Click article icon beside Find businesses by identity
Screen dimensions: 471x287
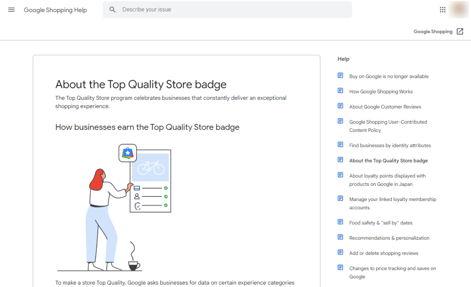click(340, 144)
